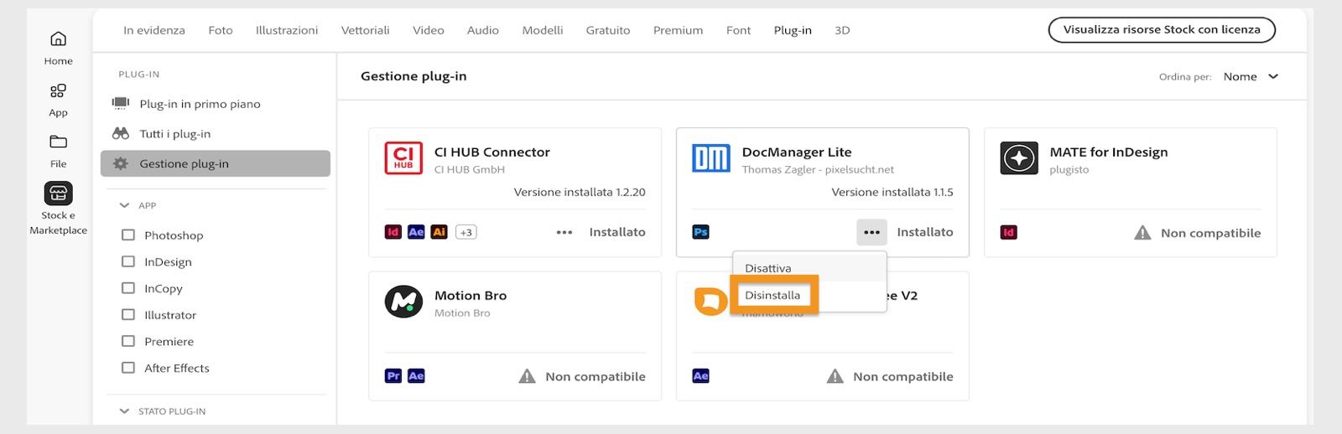The image size is (1342, 434).
Task: Click the CI HUB Connector title
Action: 492,152
